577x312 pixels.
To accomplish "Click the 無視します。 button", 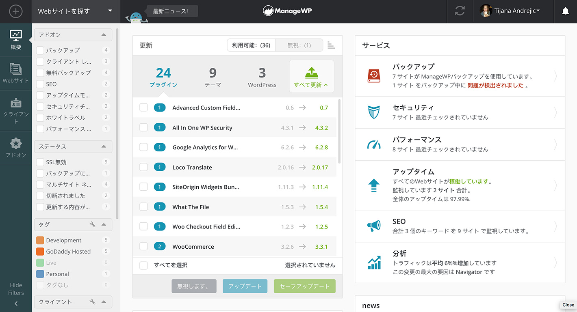I will 194,286.
